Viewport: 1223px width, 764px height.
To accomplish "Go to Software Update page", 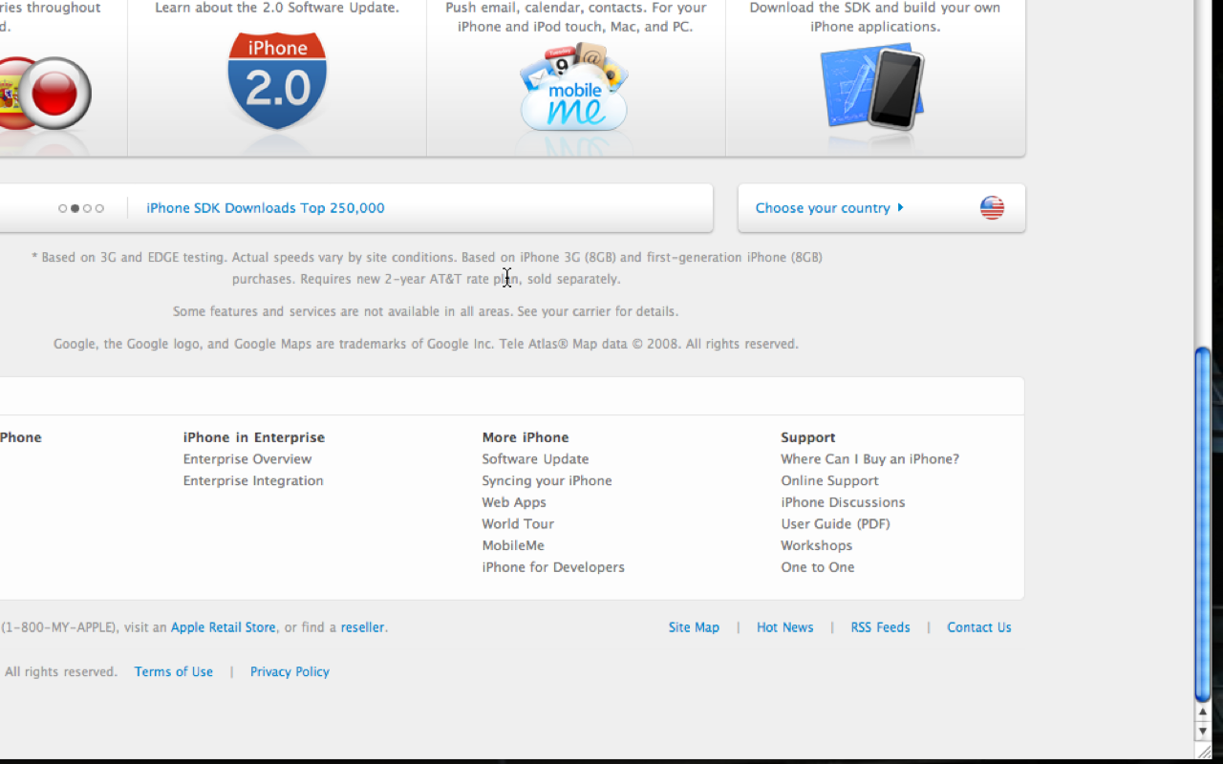I will 535,459.
